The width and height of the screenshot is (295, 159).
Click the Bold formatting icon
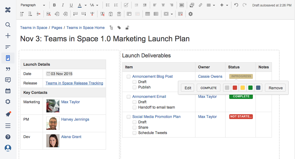coord(54,5)
